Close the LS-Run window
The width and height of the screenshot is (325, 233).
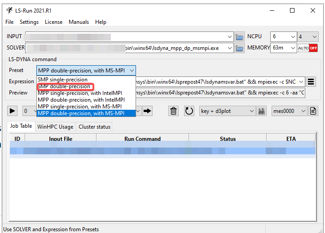click(313, 10)
